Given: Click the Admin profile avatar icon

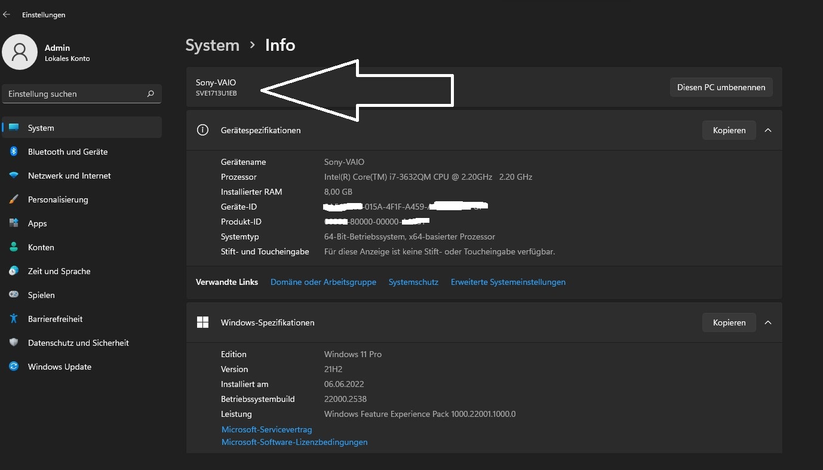Looking at the screenshot, I should click(20, 52).
